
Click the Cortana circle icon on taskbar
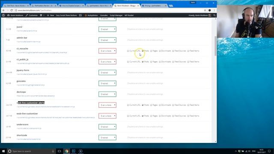pyautogui.click(x=9, y=151)
